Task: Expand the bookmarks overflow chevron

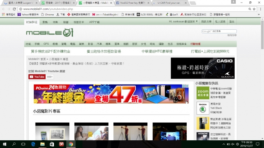Action: pos(258,14)
